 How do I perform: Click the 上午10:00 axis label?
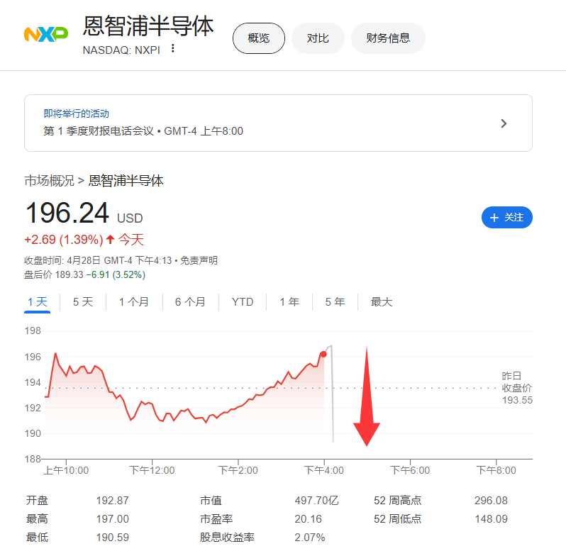66,470
